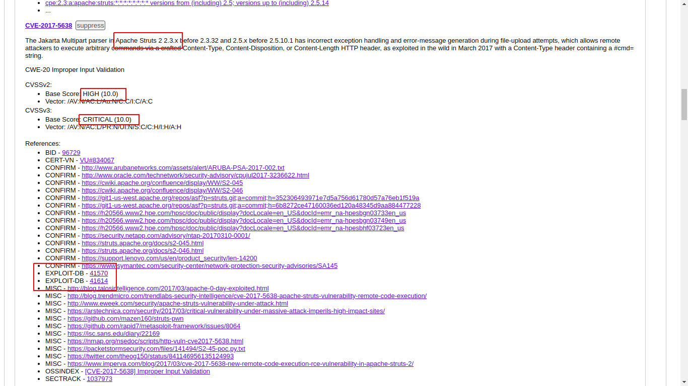Open the Oracle cpujul2017 security advisory link
Viewport: 688px width, 386px height.
click(195, 175)
